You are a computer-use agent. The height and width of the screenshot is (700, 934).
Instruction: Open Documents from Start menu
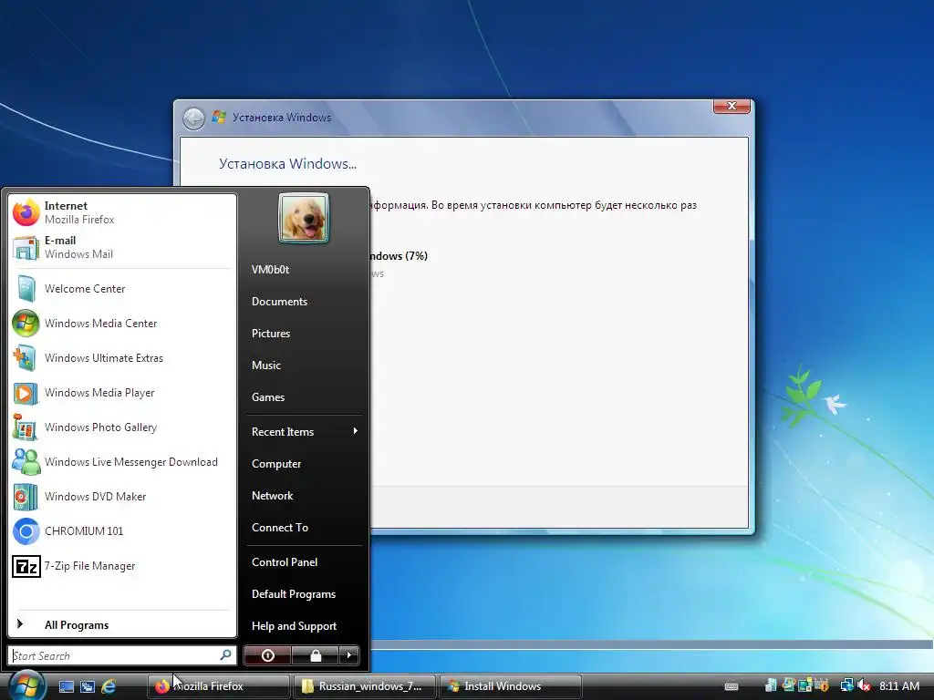pyautogui.click(x=304, y=301)
